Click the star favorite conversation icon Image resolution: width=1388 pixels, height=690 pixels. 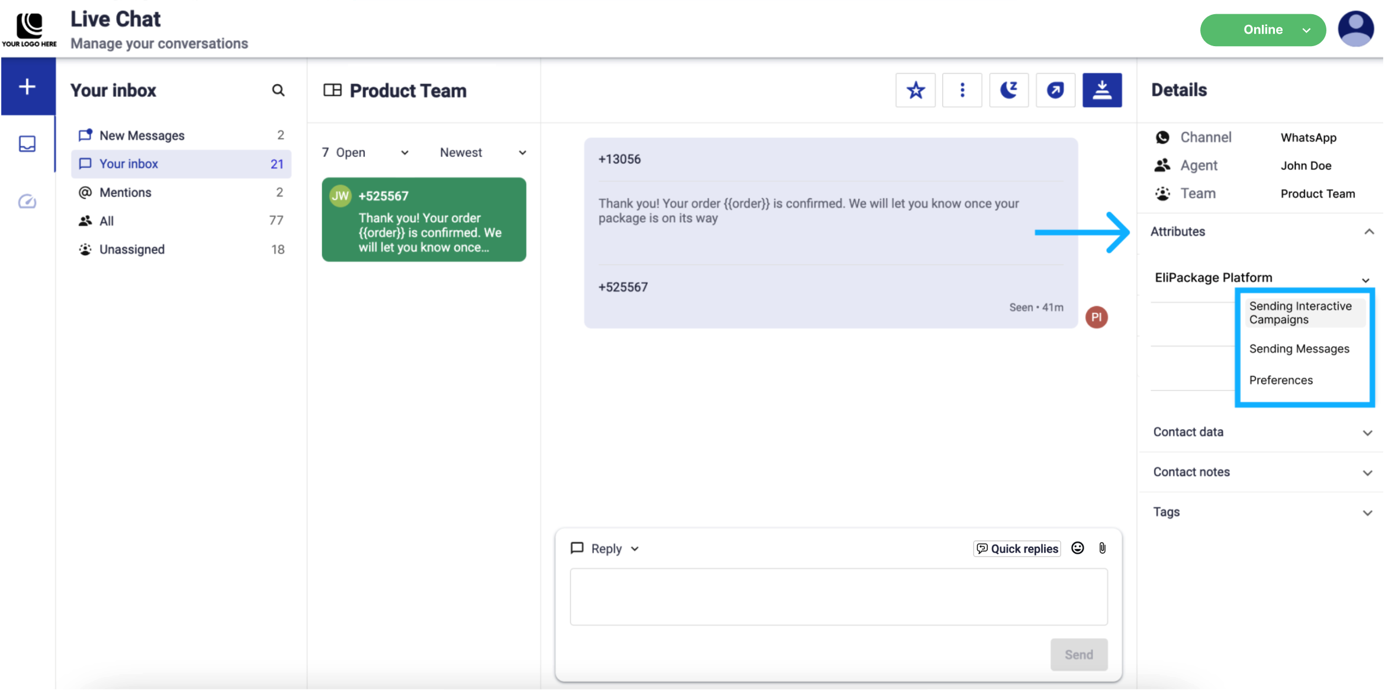(915, 90)
